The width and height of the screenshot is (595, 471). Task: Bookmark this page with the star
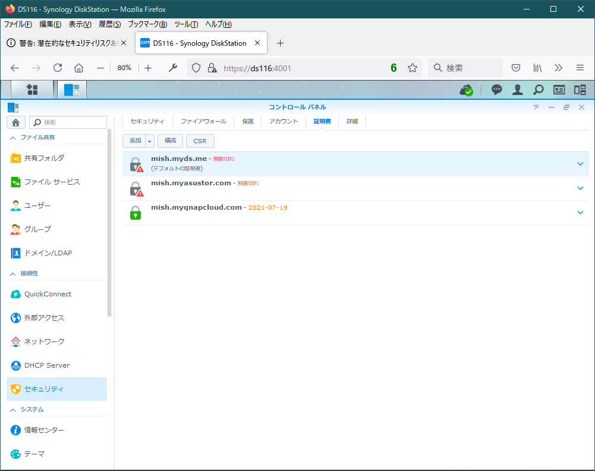412,68
